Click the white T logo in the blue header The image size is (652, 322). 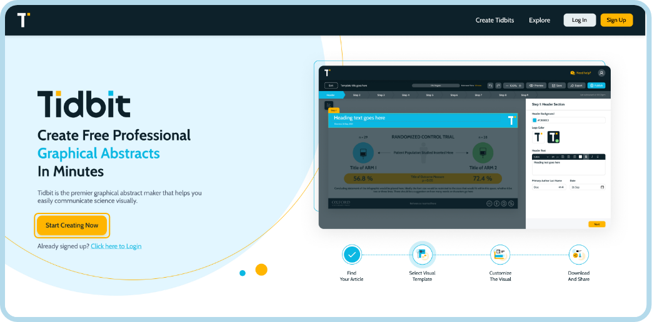coord(512,120)
